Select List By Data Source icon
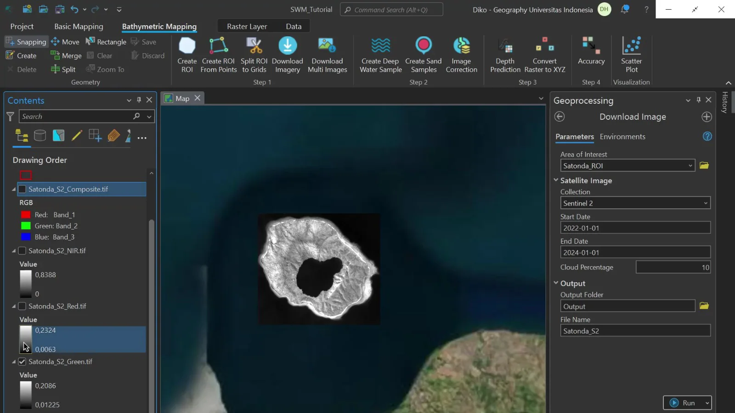 [40, 135]
